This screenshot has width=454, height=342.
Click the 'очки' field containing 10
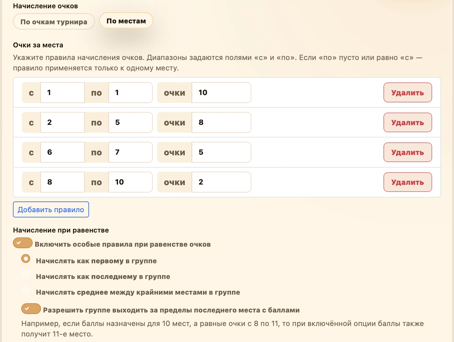[221, 93]
